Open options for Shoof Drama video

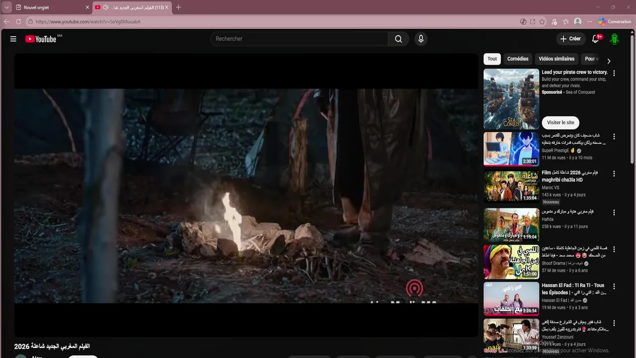(x=614, y=249)
